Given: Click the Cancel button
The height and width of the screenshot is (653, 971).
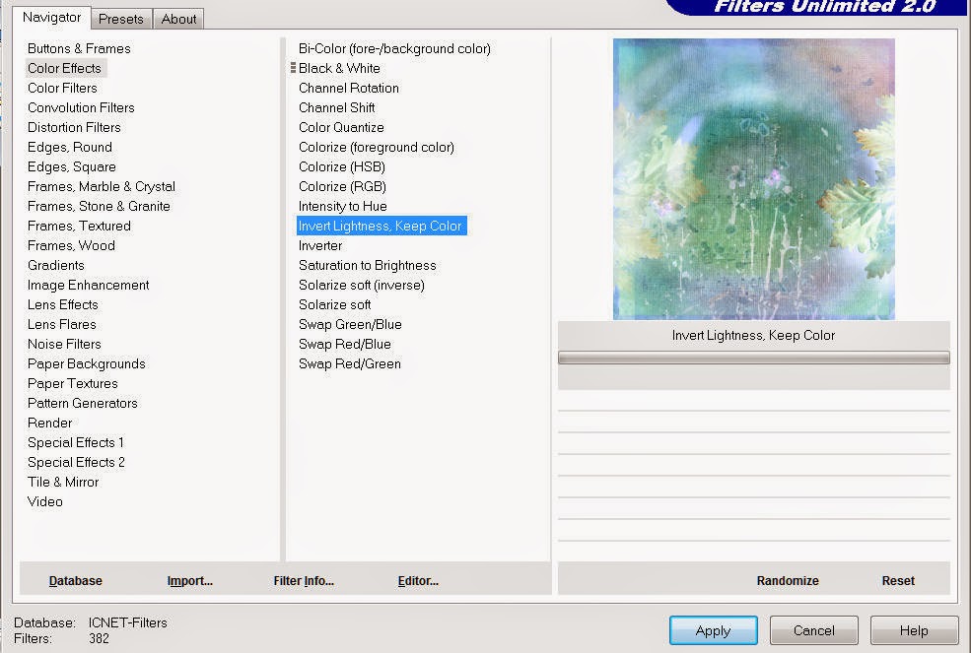Looking at the screenshot, I should [813, 630].
